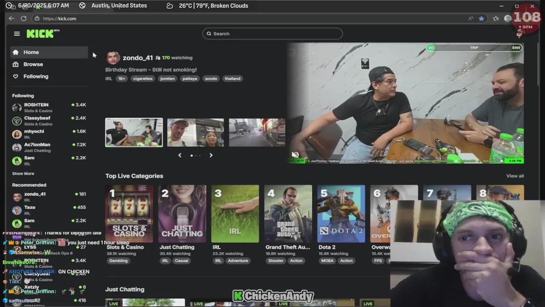545x307 pixels.
Task: Reload page with browser refresh icon
Action: [x=23, y=18]
